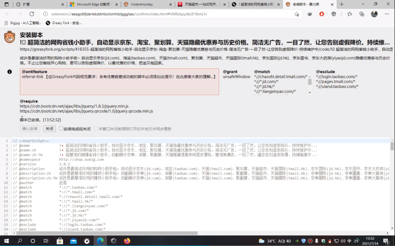Switch to the 天猫超市 tab
Image resolution: width=395 pixels, height=246 pixels.
tap(202, 4)
